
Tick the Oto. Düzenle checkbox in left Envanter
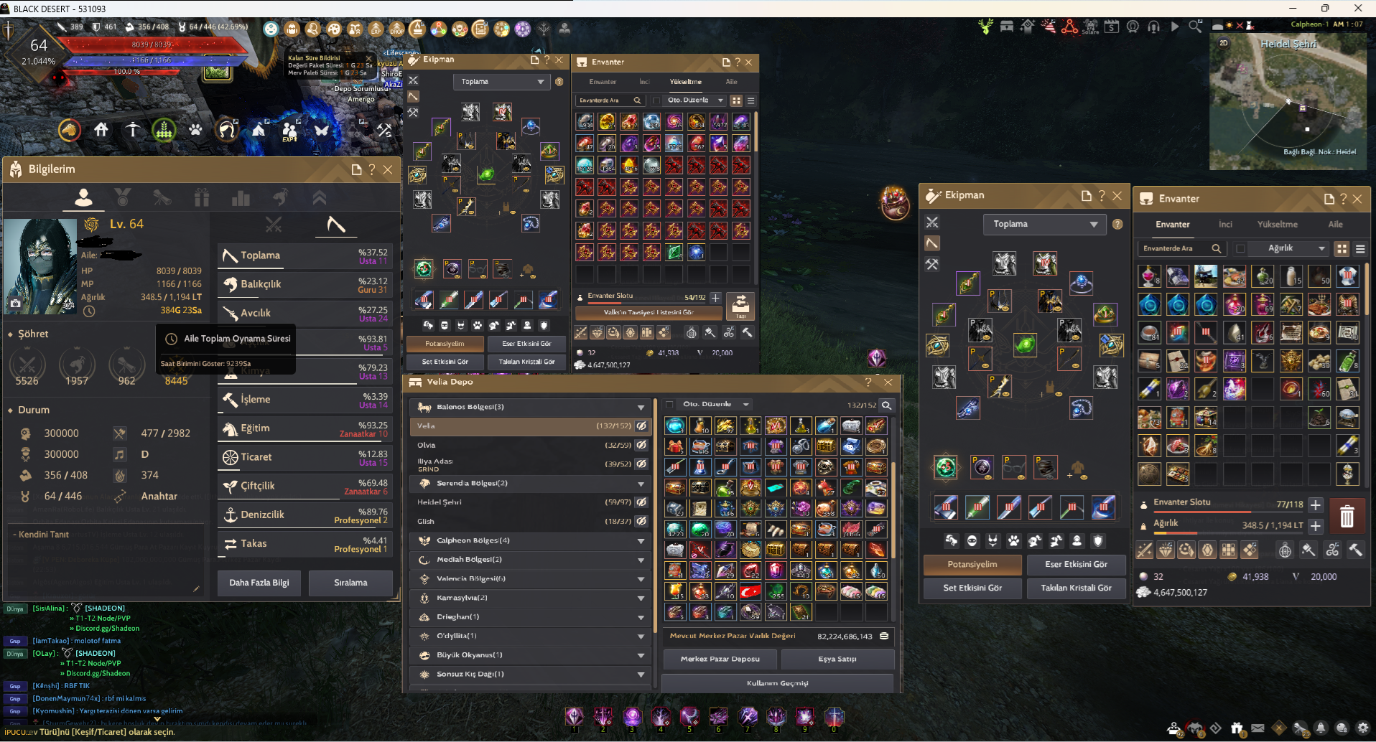tap(656, 100)
